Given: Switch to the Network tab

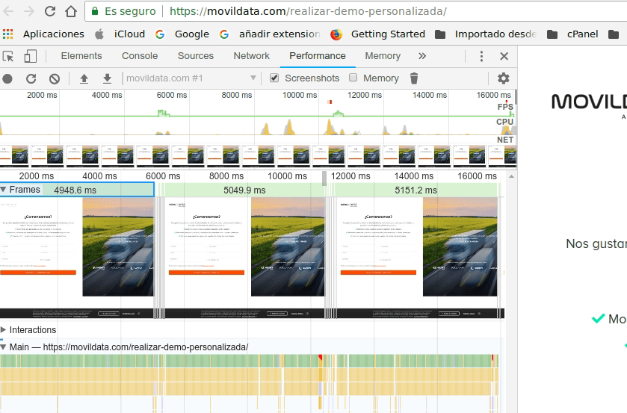Looking at the screenshot, I should [252, 56].
